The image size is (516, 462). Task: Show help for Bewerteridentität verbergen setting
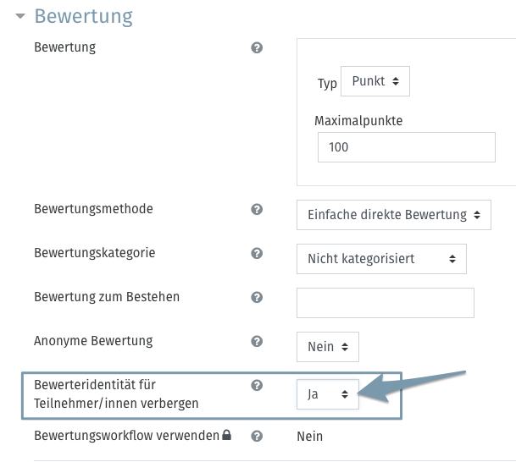click(x=257, y=385)
